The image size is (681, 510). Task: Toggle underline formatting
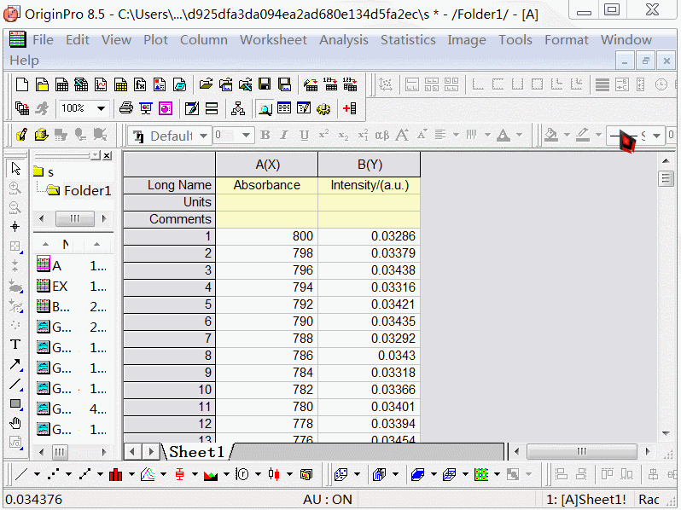[x=305, y=136]
